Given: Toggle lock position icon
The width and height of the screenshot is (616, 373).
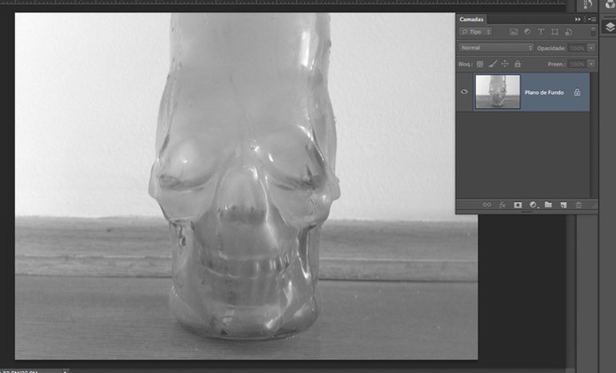Looking at the screenshot, I should (x=505, y=64).
